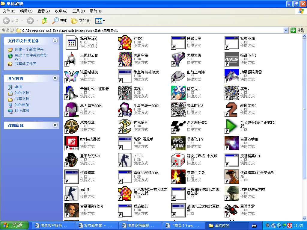This screenshot has width=307, height=230.
Task: Select the 尤里复仇 shortcut icon
Action: click(178, 59)
